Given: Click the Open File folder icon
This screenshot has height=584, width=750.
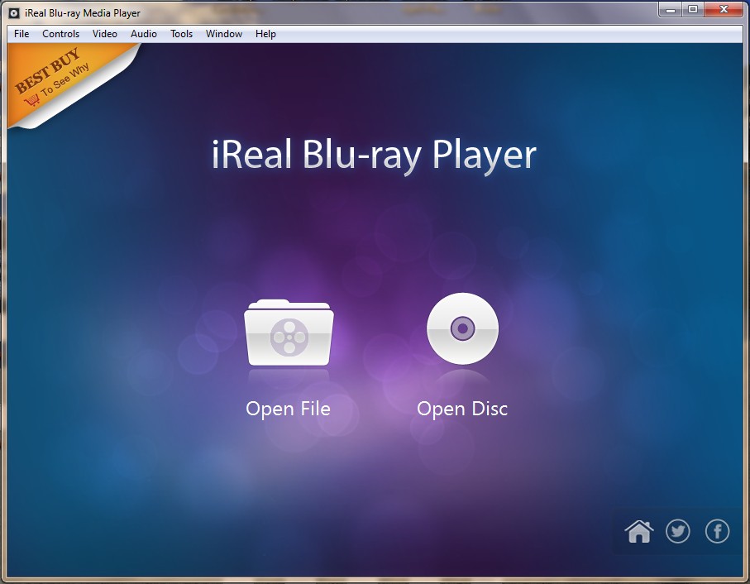Looking at the screenshot, I should (x=289, y=333).
